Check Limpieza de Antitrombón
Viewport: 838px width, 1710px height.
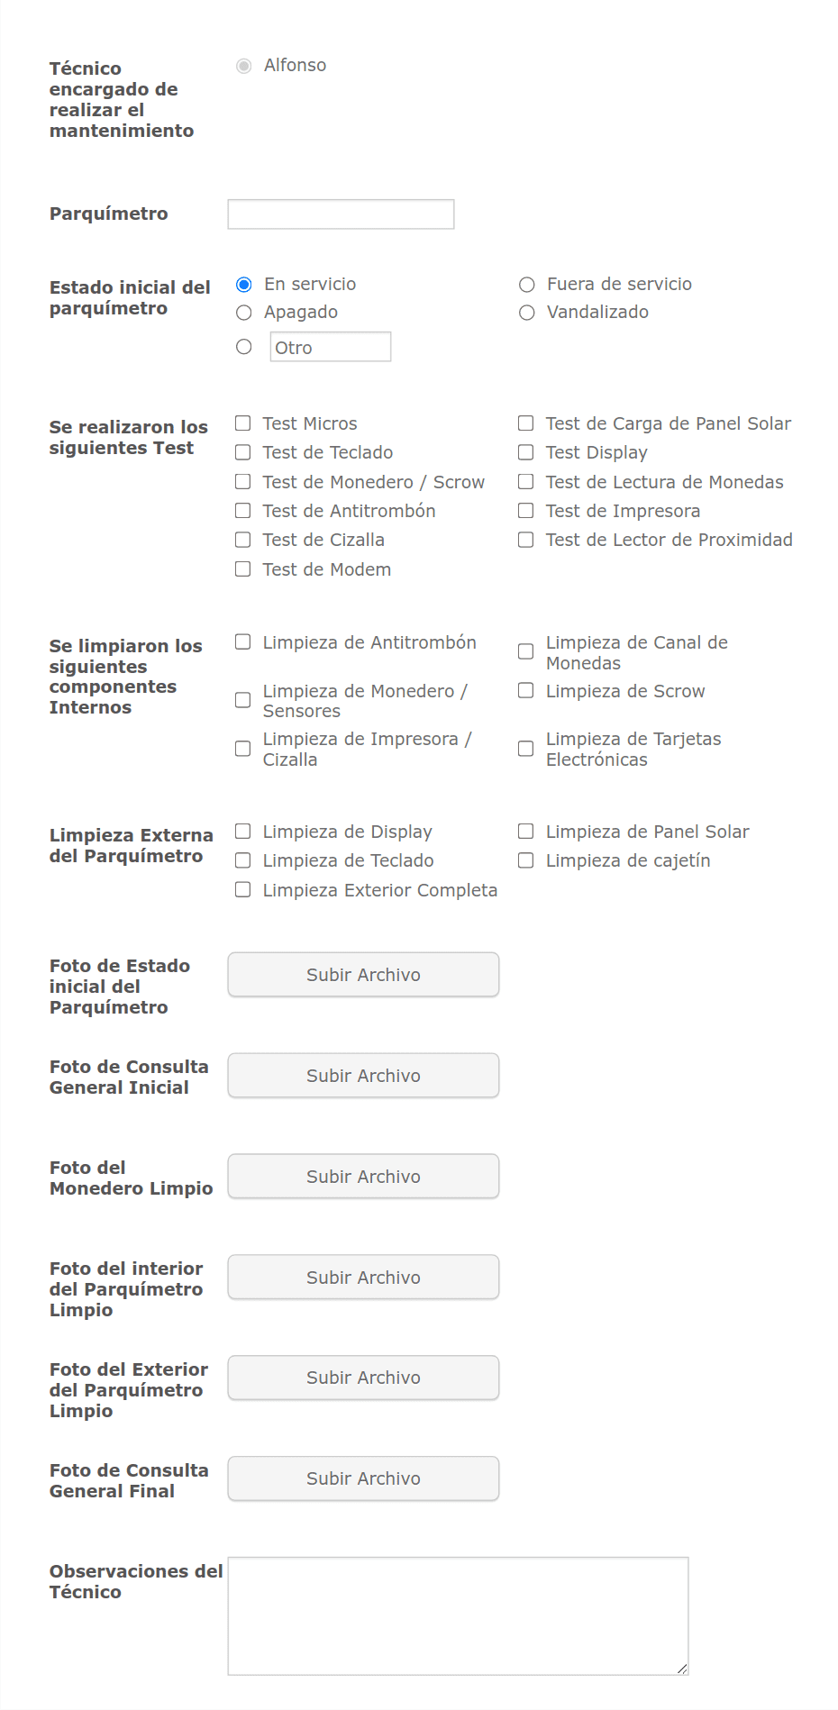tap(242, 641)
